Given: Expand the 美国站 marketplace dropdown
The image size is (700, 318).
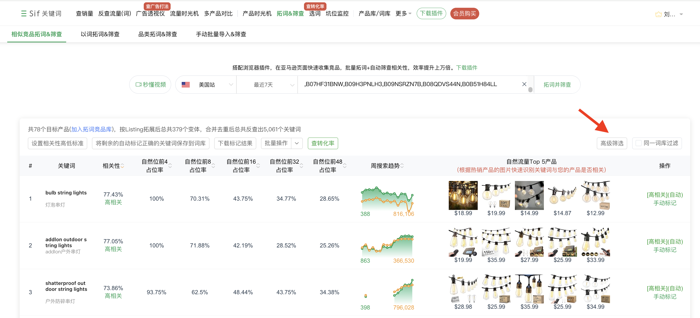Looking at the screenshot, I should coord(231,85).
